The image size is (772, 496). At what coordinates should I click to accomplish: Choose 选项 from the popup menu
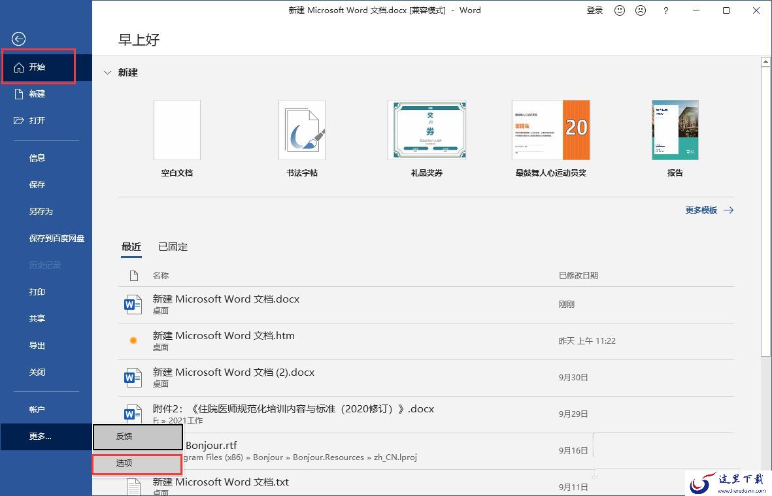coord(137,464)
